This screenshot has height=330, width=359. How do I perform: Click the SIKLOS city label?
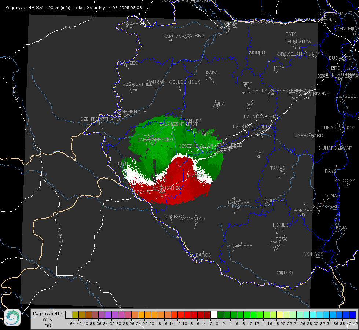tap(285, 272)
